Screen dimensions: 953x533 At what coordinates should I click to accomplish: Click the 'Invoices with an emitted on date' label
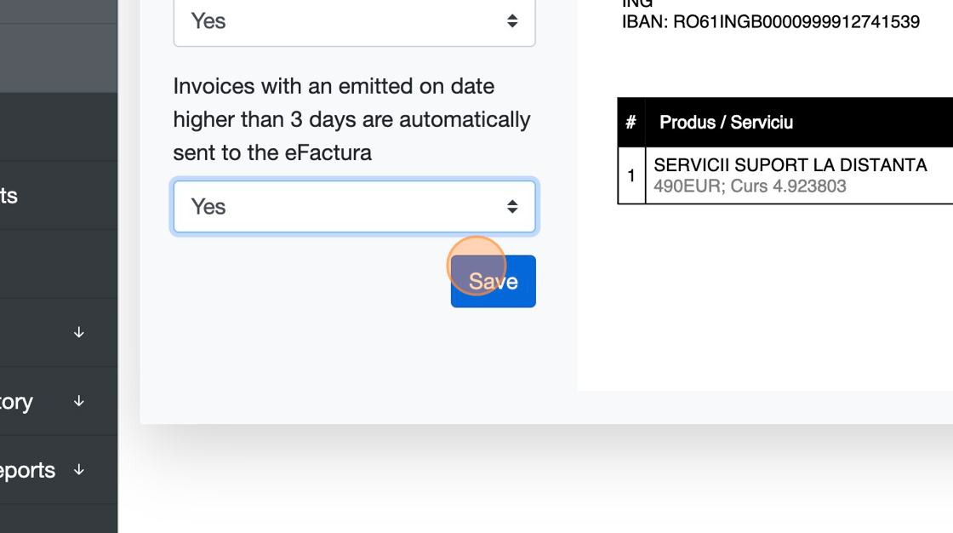(334, 86)
